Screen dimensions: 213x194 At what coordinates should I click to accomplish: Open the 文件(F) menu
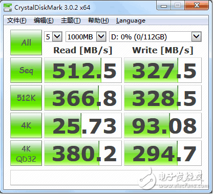(x=17, y=20)
